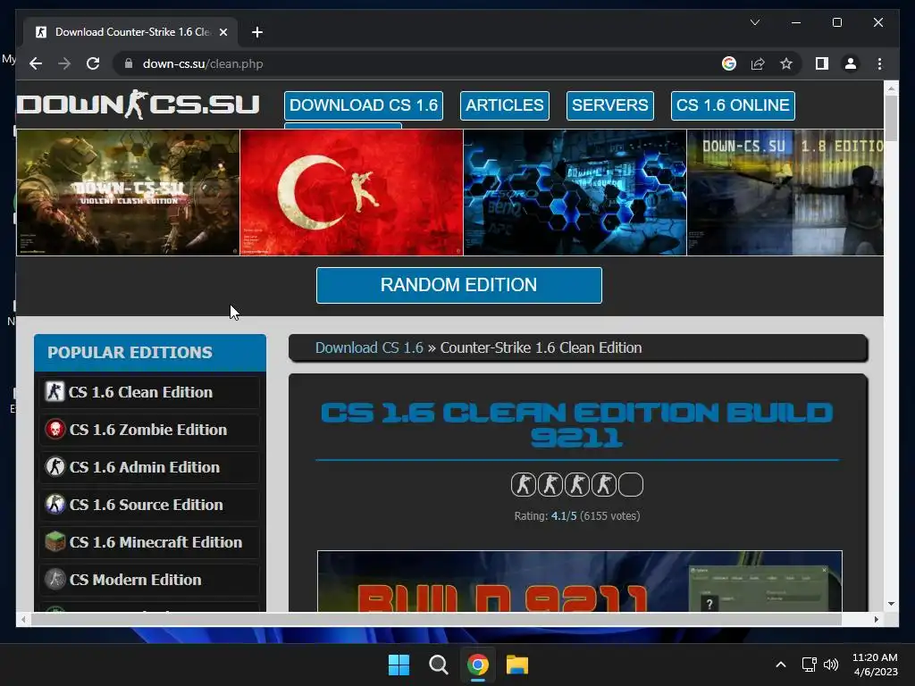Open the Google icon in address bar
Screen dimensions: 915x686
point(729,63)
